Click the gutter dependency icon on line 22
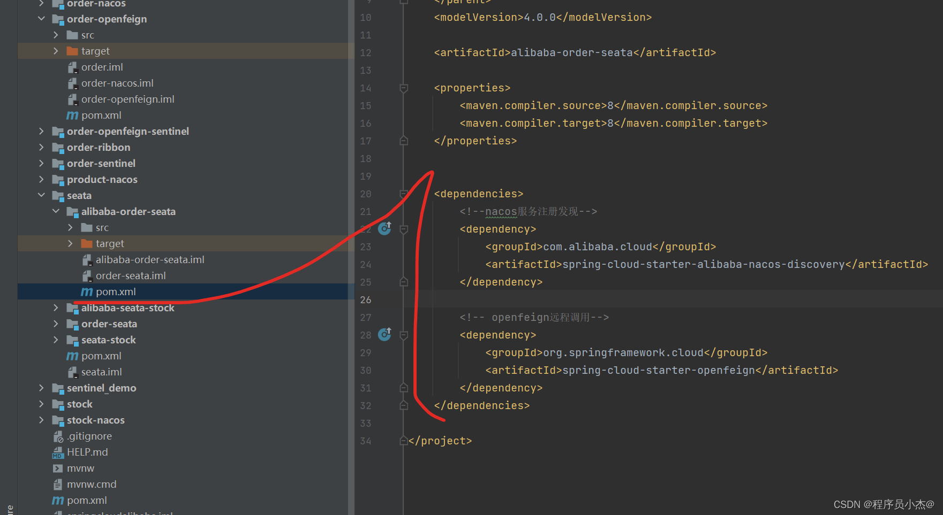This screenshot has width=943, height=515. (x=385, y=228)
